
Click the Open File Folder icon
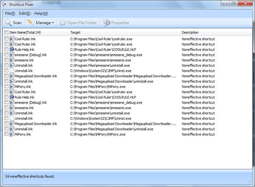pyautogui.click(x=63, y=23)
